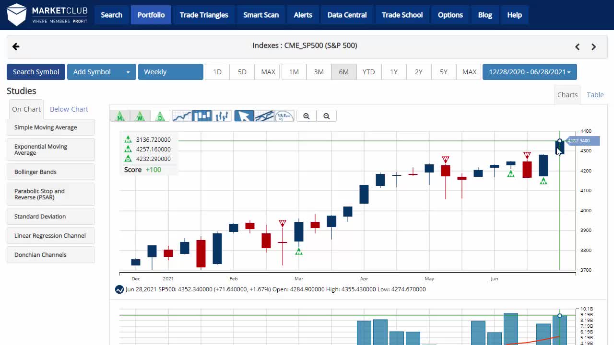Viewport: 614px width, 345px height.
Task: Click red down triangle on mid-June candle
Action: pyautogui.click(x=527, y=155)
